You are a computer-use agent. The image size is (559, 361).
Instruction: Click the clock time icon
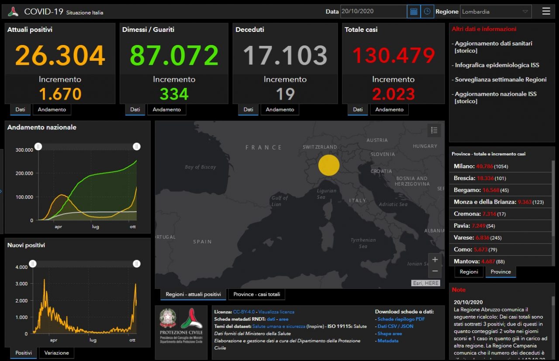coord(427,12)
